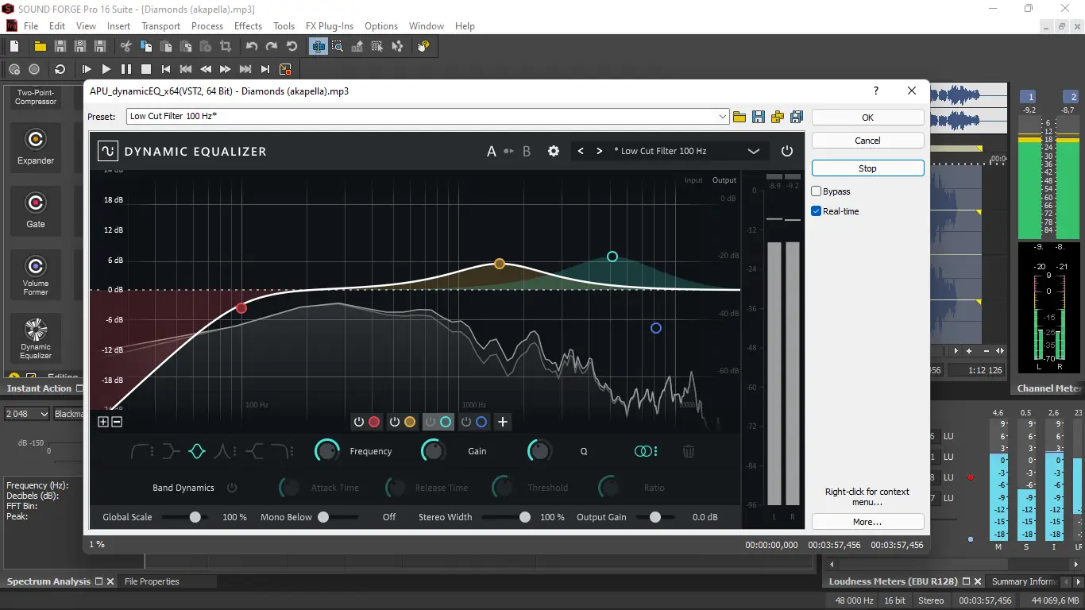Image resolution: width=1085 pixels, height=610 pixels.
Task: Click the Stop preview button in the dialog
Action: (x=867, y=168)
